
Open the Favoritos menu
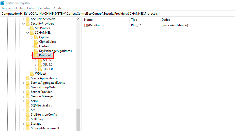point(44,8)
